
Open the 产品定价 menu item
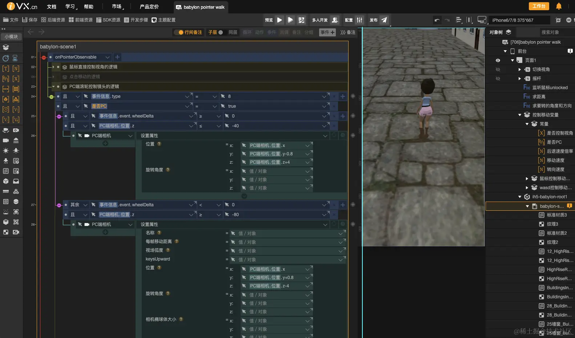point(149,7)
